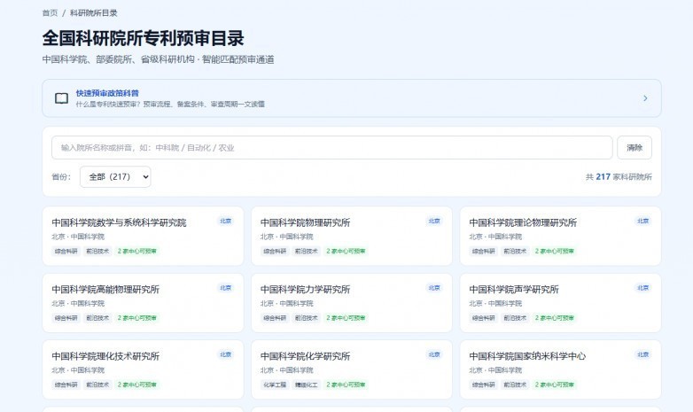Click the 清除 button
This screenshot has width=693, height=412.
coord(635,148)
